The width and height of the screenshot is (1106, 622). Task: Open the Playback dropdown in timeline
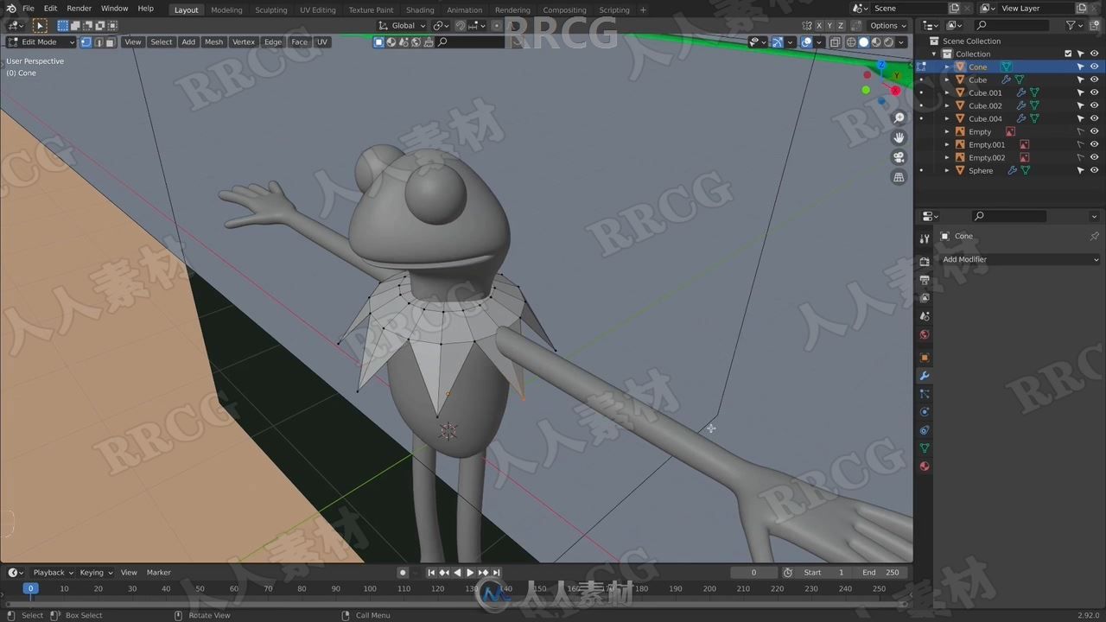tap(53, 573)
